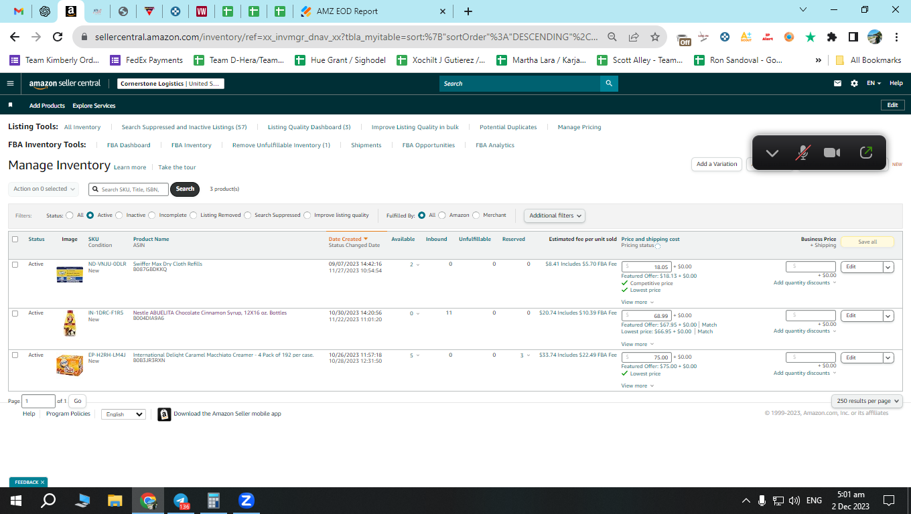Open the Chrome side panel icon

pos(853,37)
